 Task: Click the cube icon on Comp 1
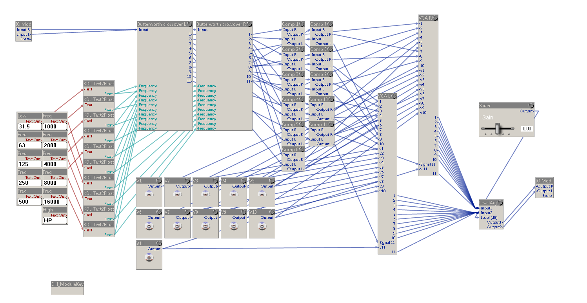click(x=302, y=24)
